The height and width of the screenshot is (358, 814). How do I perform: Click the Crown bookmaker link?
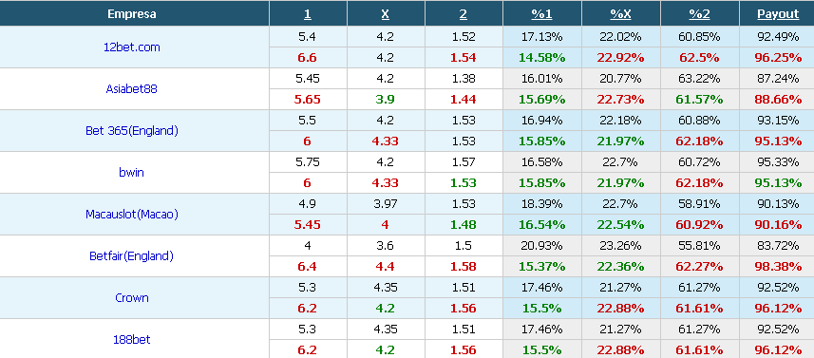coord(131,298)
